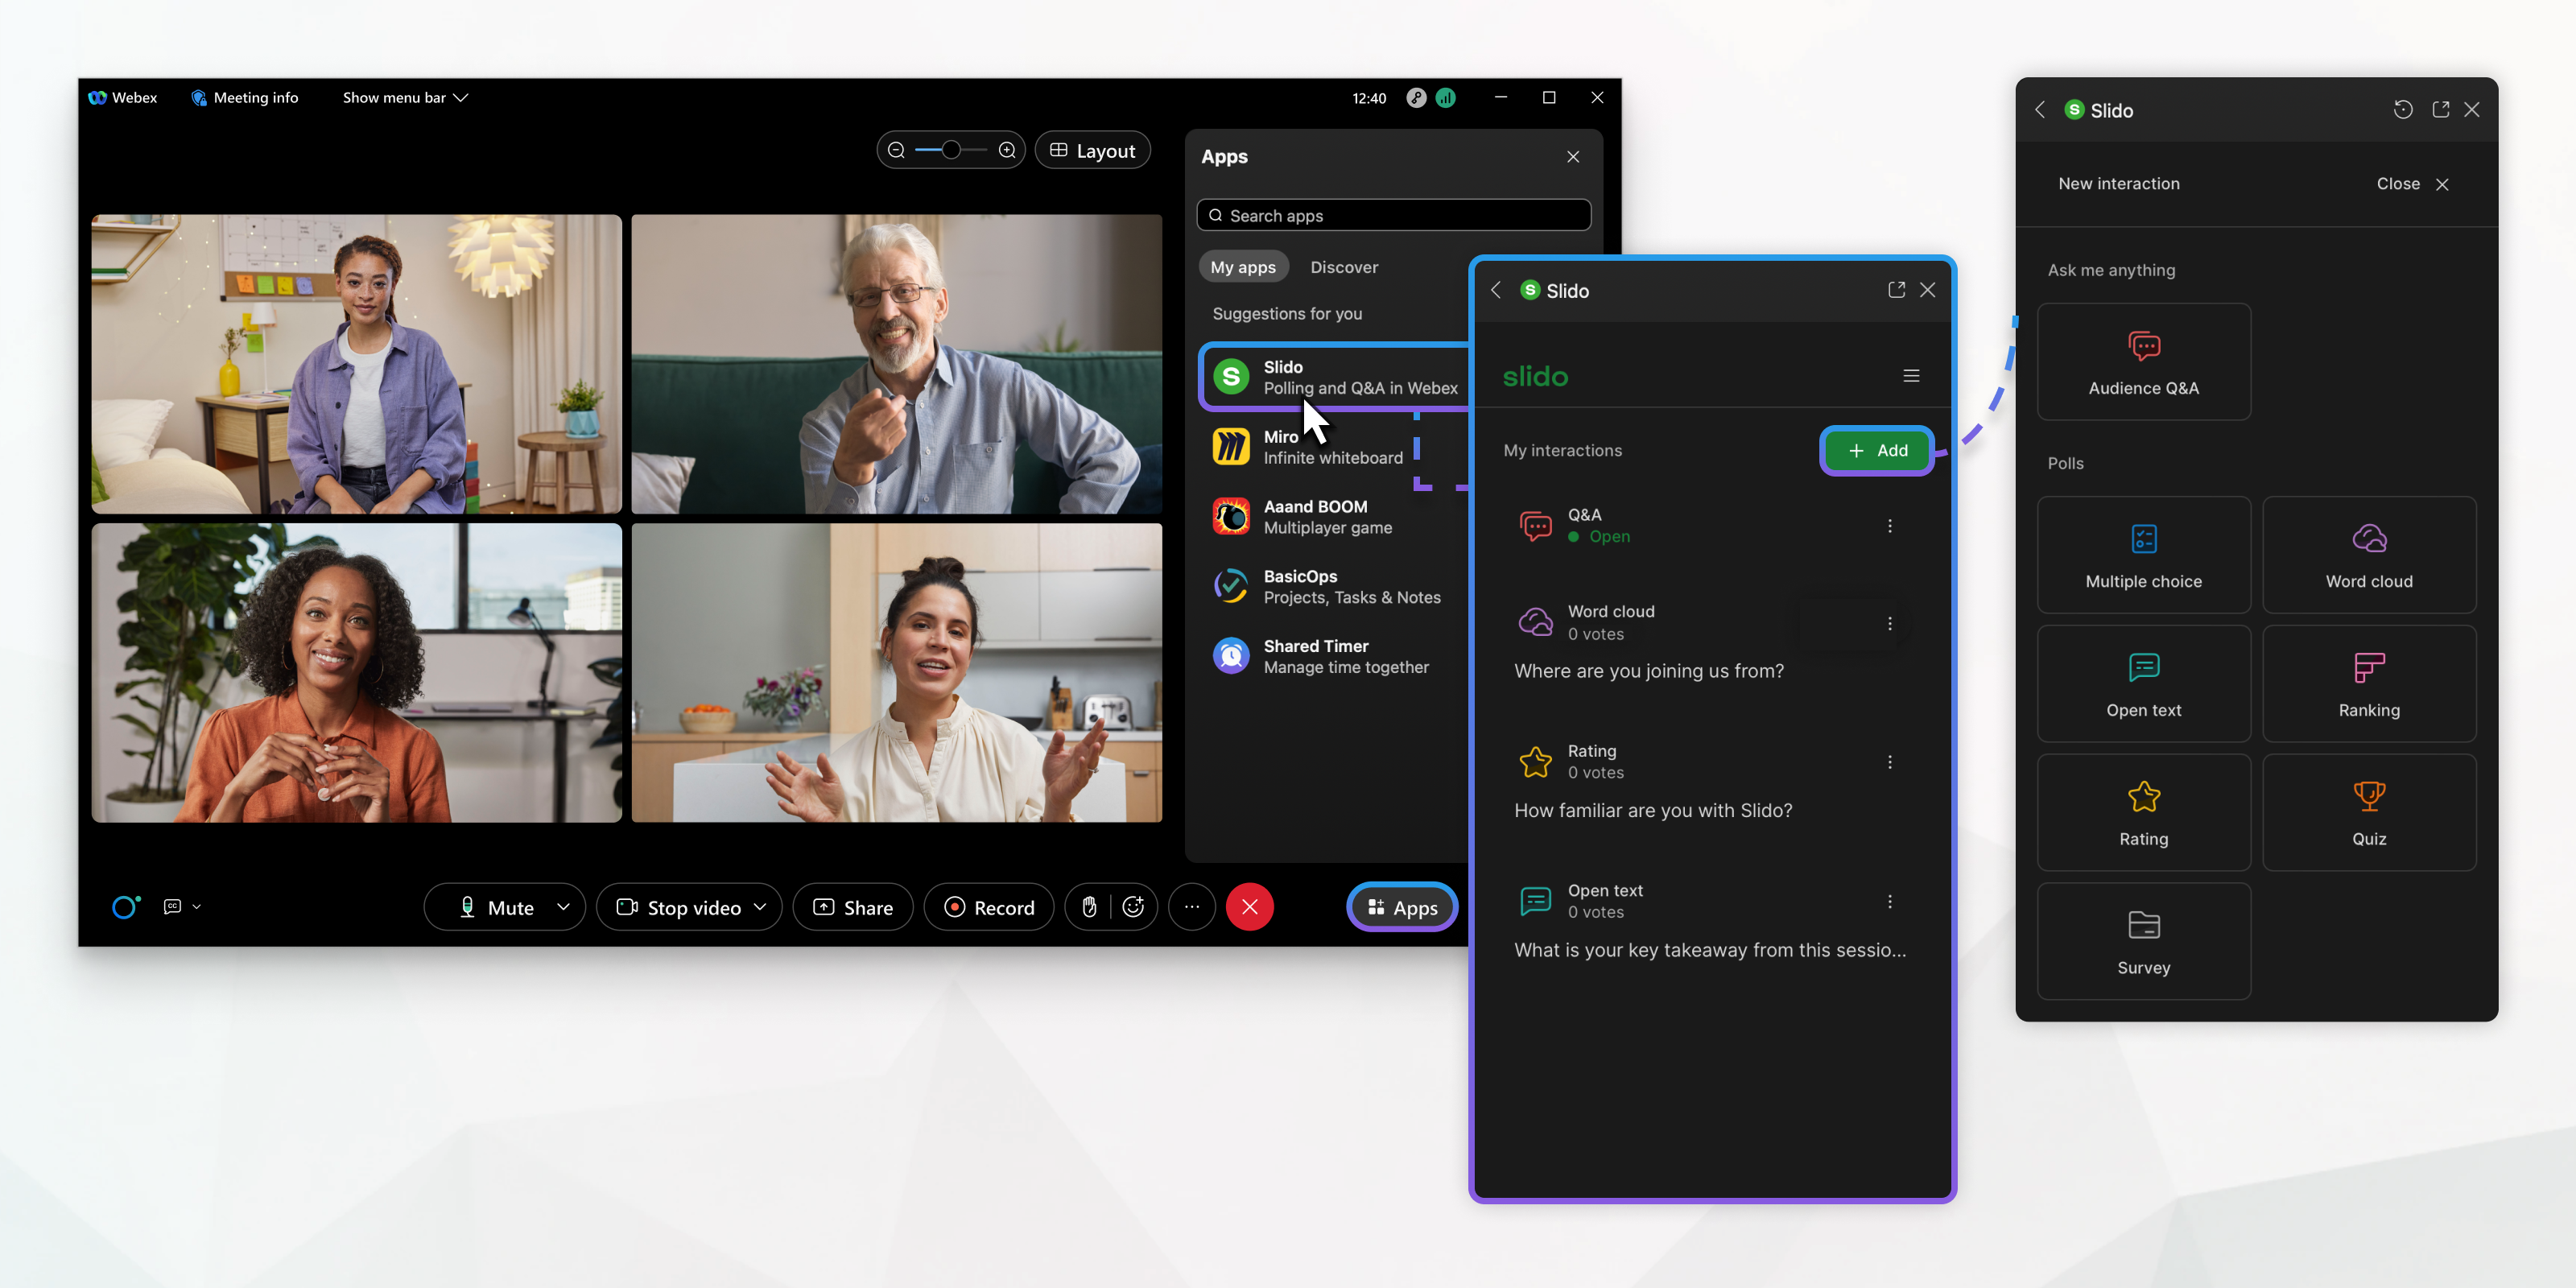
Task: Click Close in New interaction header
Action: pyautogui.click(x=2412, y=184)
